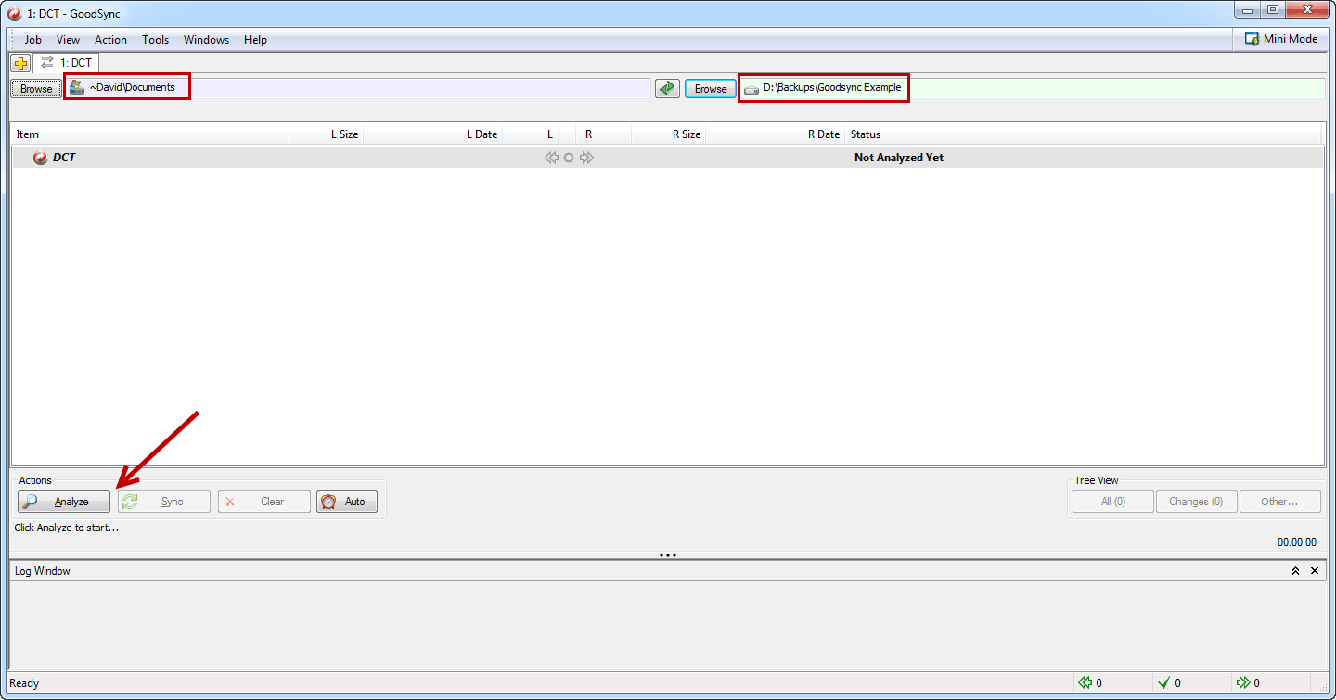
Task: Click the three-dot log panel splitter handle
Action: (668, 555)
